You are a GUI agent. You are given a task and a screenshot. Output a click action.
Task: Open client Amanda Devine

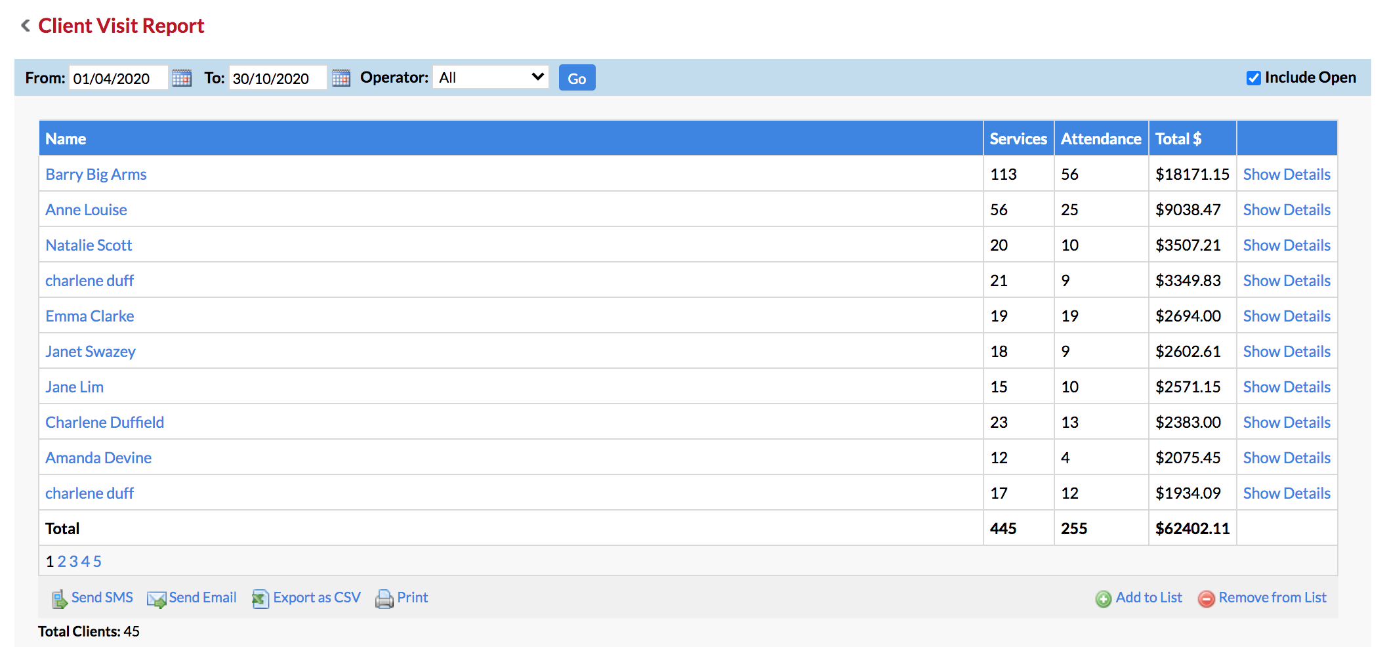[x=98, y=458]
